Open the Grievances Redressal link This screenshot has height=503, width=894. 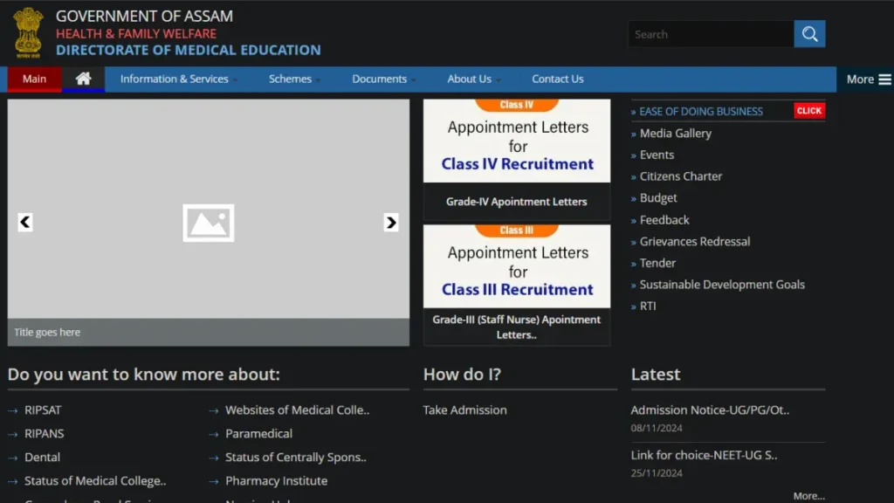point(694,241)
